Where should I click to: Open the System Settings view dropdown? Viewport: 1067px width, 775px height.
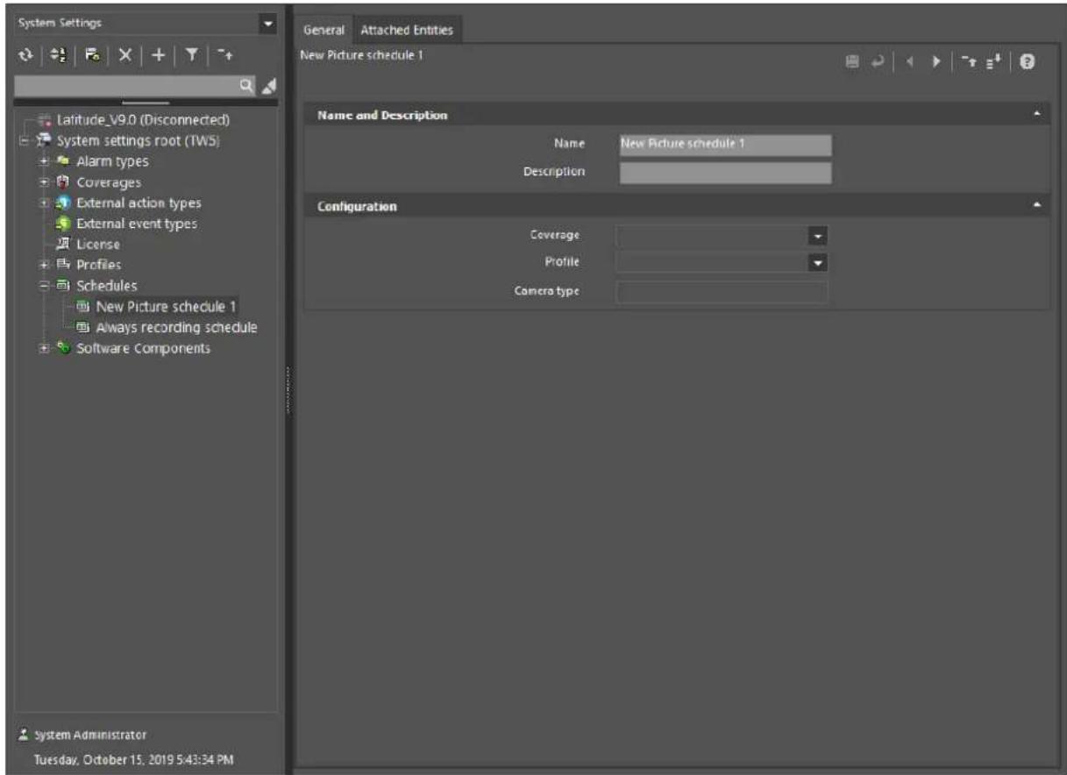(x=269, y=24)
